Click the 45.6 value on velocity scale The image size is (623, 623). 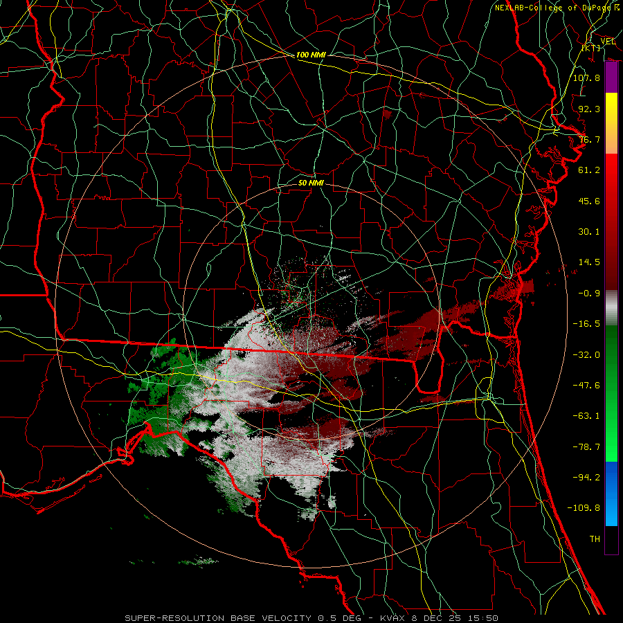(589, 201)
